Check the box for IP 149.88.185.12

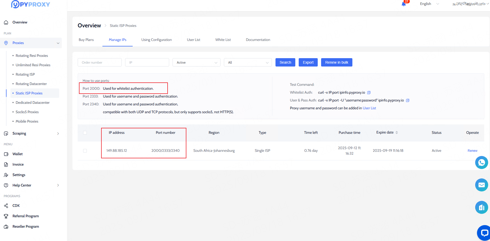[85, 151]
